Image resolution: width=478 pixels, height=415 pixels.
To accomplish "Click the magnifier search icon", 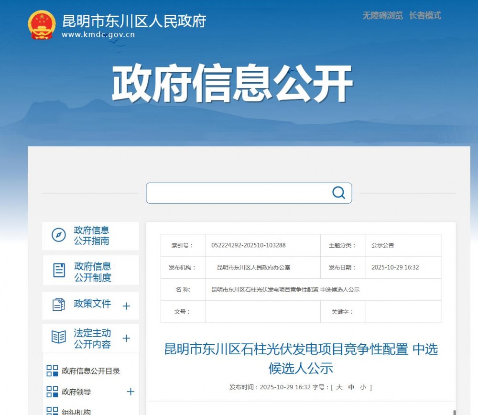I will 338,193.
